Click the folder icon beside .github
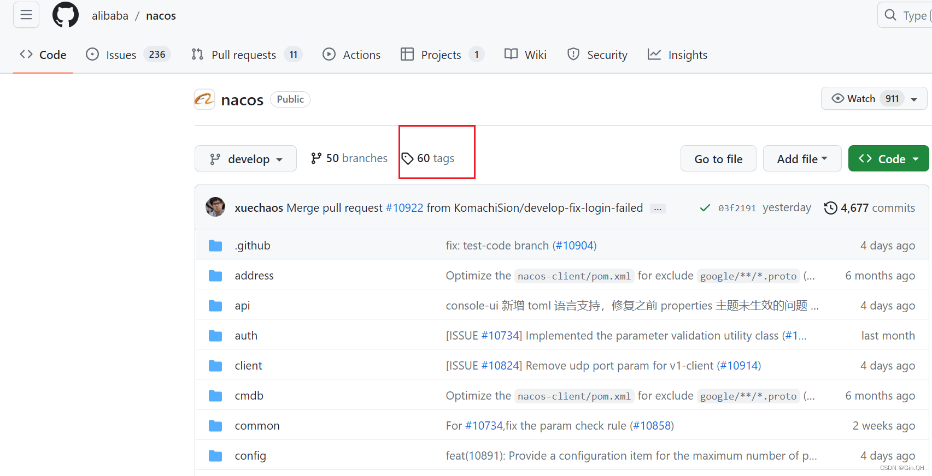Viewport: 932px width, 476px height. [215, 246]
